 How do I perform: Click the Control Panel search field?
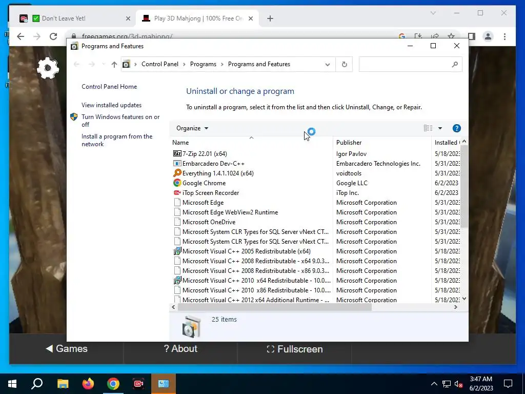[x=410, y=64]
